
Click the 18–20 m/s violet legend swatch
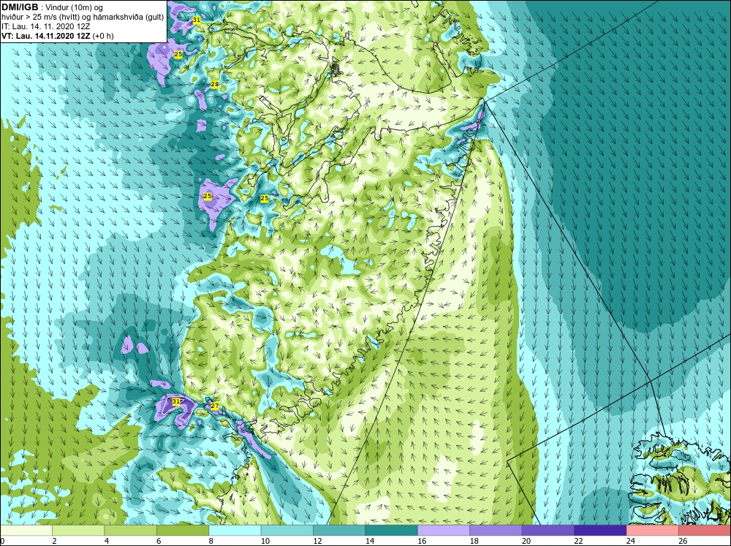tap(496, 531)
